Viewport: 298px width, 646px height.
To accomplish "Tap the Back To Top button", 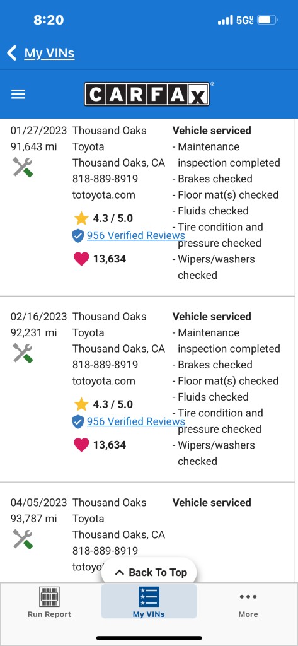I will [149, 572].
